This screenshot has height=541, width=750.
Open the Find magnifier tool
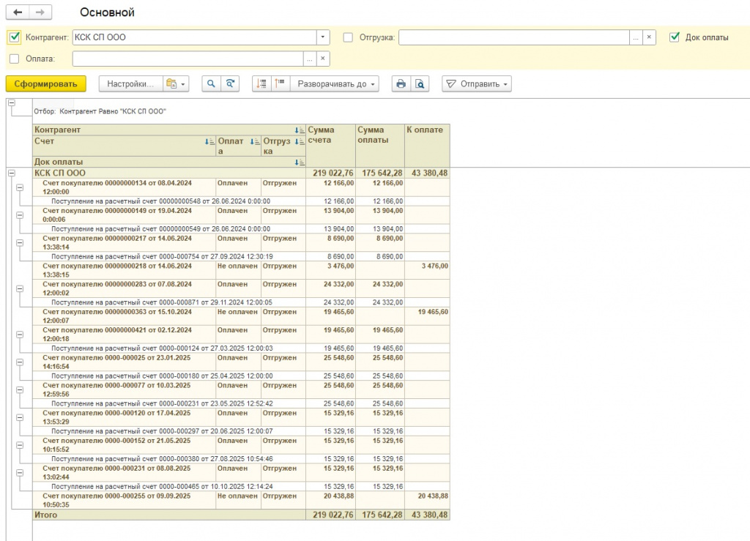[211, 84]
